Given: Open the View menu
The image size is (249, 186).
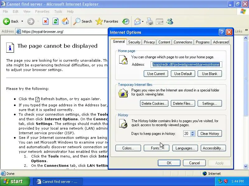Looking at the screenshot, I should tap(27, 11).
